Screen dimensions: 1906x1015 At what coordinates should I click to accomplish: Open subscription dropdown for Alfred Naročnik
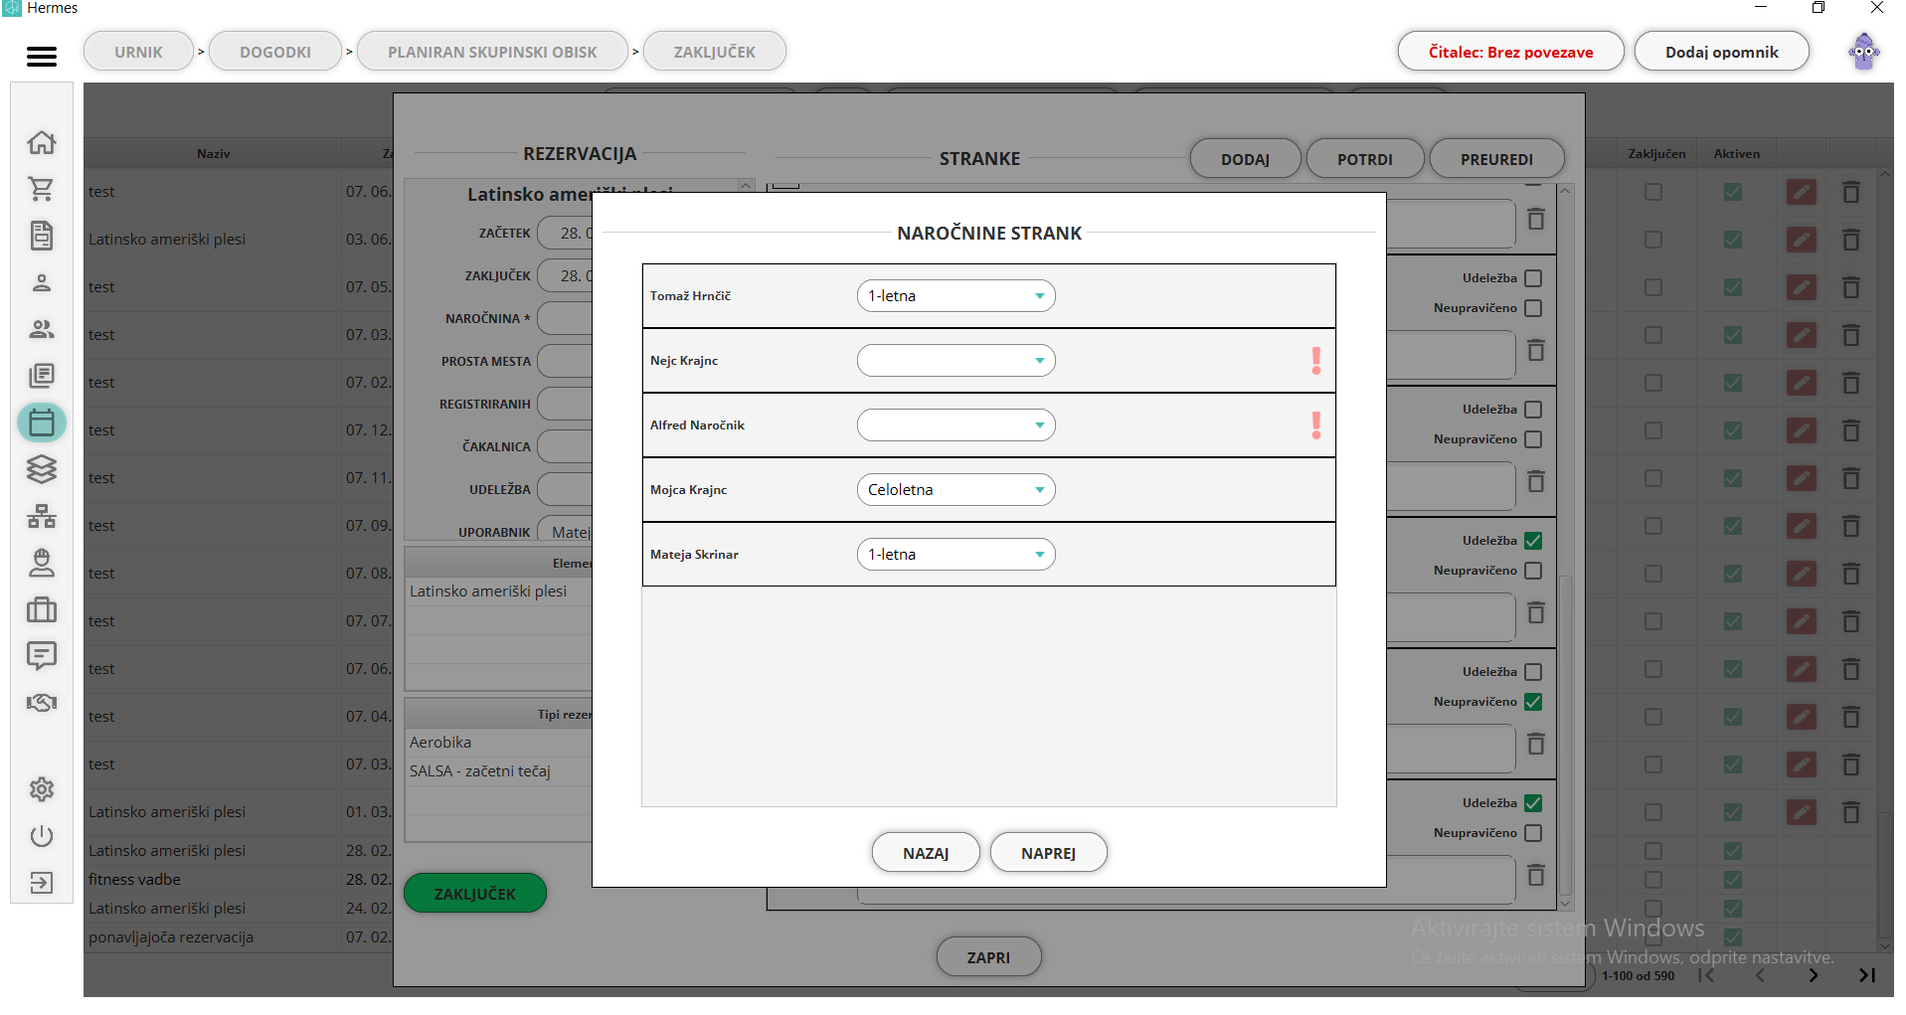pos(955,425)
